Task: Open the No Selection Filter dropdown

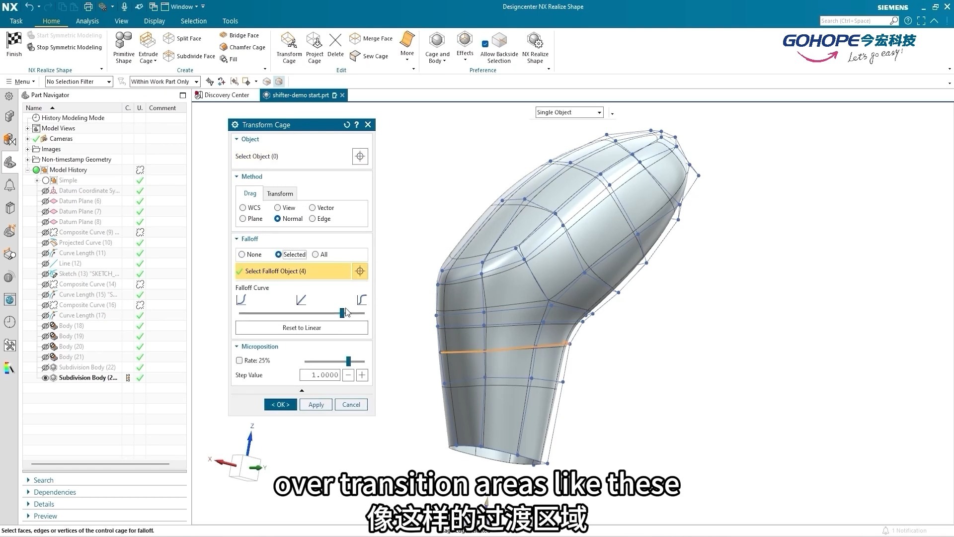Action: click(x=109, y=82)
